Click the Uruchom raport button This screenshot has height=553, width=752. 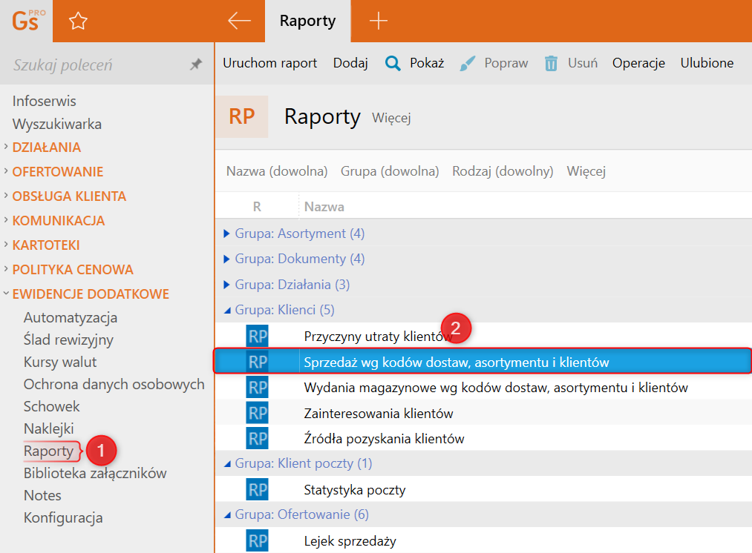(x=270, y=63)
